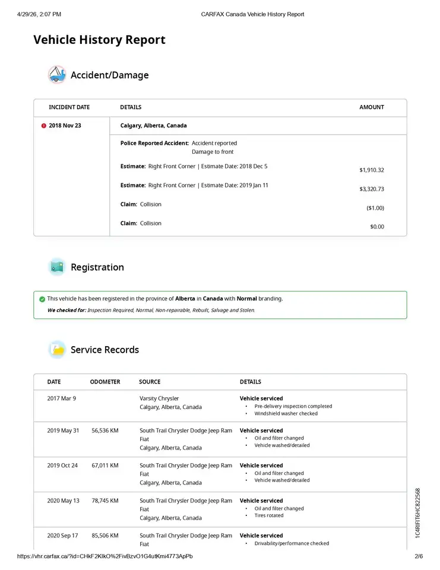
Task: Select the Vehicle History Report heading
Action: click(99, 40)
